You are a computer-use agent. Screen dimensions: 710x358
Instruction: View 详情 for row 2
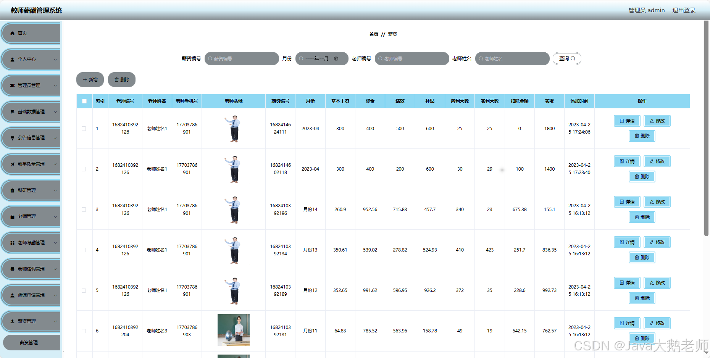[627, 161]
